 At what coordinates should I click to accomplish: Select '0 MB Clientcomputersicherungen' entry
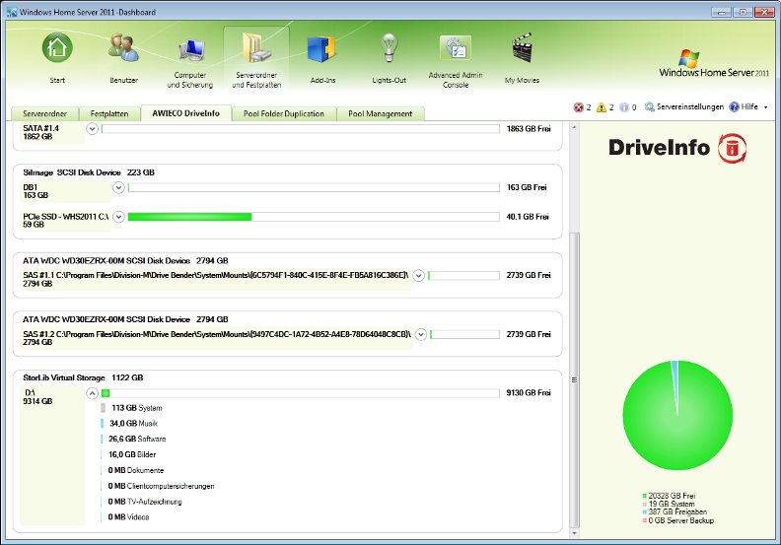coord(158,486)
